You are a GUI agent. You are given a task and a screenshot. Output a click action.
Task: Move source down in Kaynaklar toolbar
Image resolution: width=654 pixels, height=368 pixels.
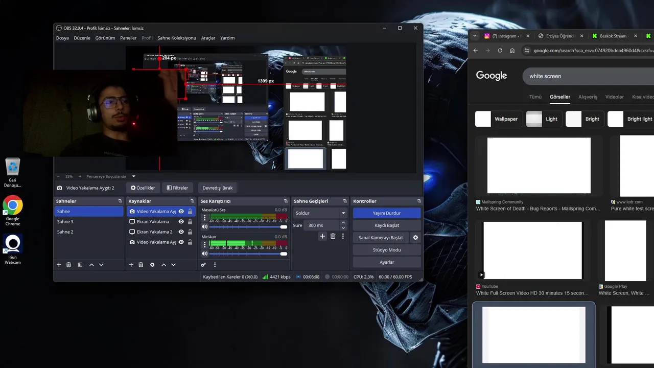[x=173, y=265]
